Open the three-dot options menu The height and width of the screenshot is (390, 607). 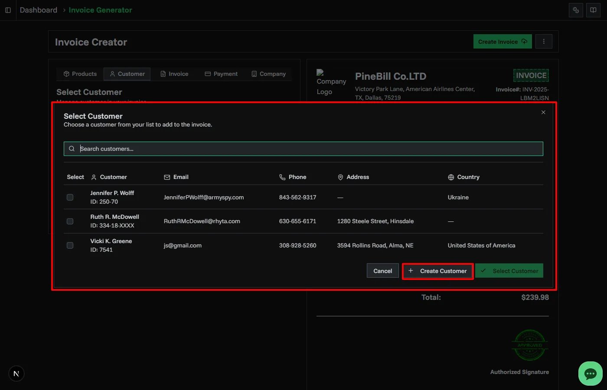pyautogui.click(x=544, y=42)
